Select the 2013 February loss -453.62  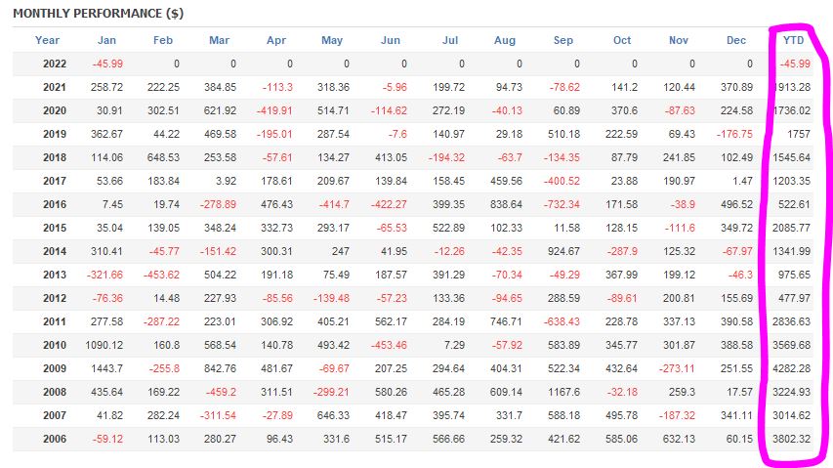point(160,274)
